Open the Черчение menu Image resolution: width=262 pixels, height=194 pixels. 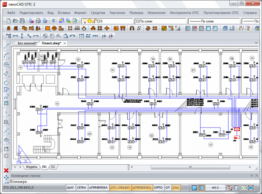[x=117, y=13]
